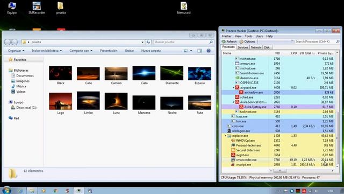The image size is (344, 194).
Task: Open the Compartir con dropdown
Action: [81, 51]
